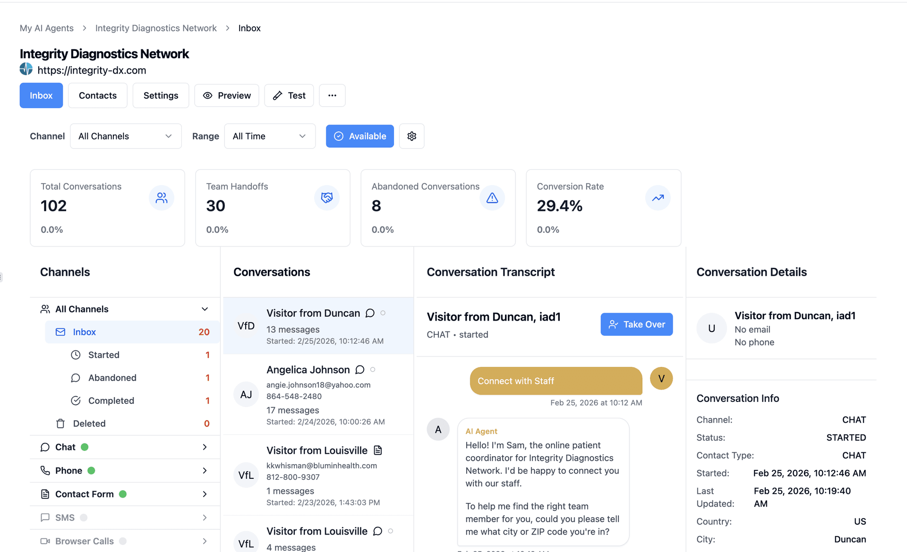
Task: Click the form document icon next to Visitor from Louisville
Action: tap(377, 450)
